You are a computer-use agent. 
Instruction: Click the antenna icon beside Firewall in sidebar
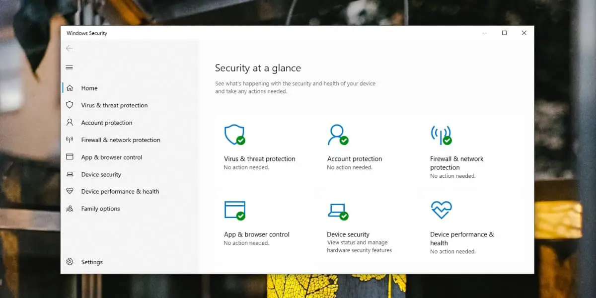coord(70,140)
